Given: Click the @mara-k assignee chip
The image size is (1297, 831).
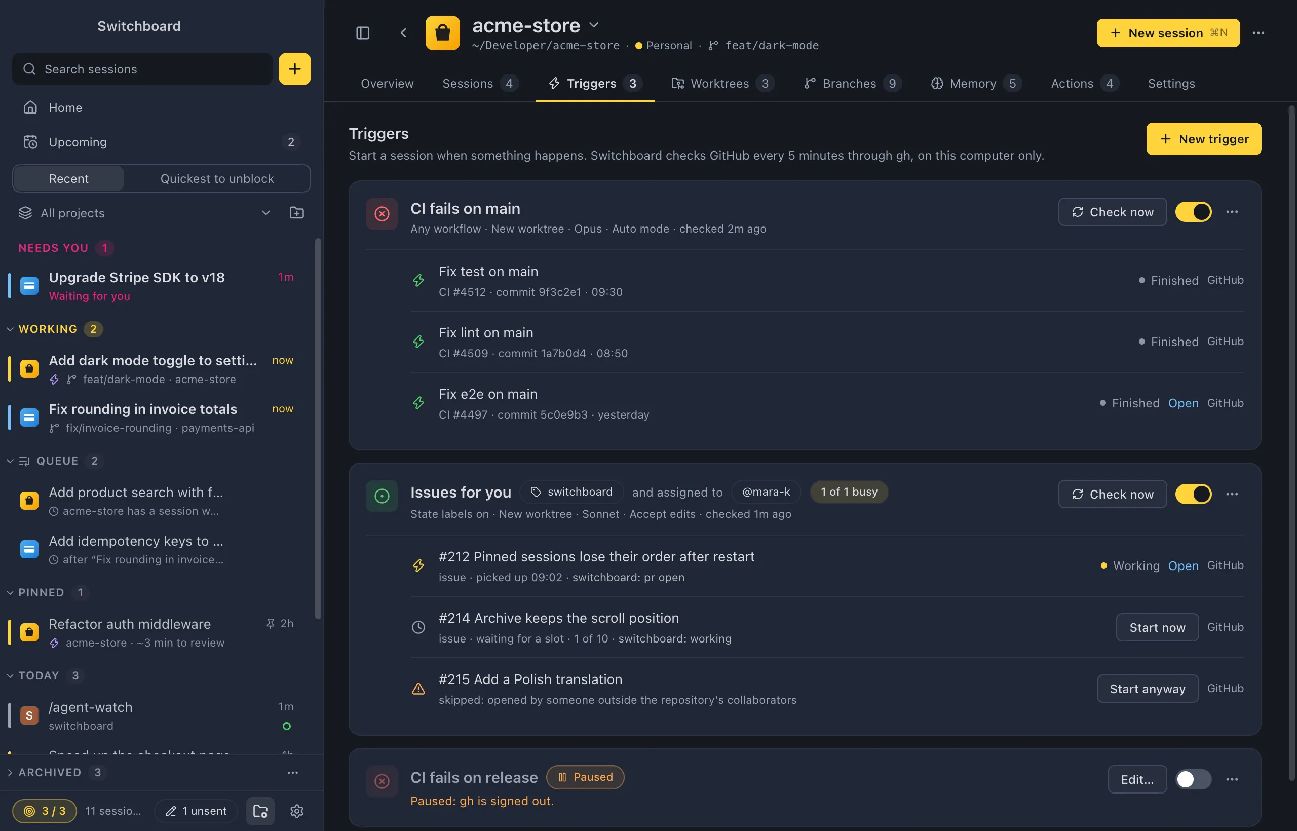Looking at the screenshot, I should coord(766,492).
